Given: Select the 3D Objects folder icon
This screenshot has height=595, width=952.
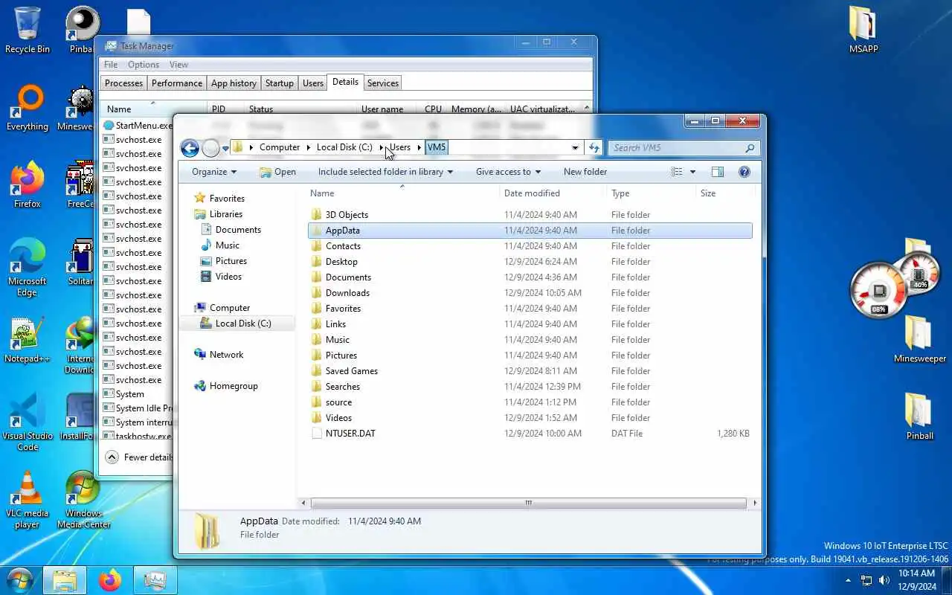Looking at the screenshot, I should click(x=316, y=215).
